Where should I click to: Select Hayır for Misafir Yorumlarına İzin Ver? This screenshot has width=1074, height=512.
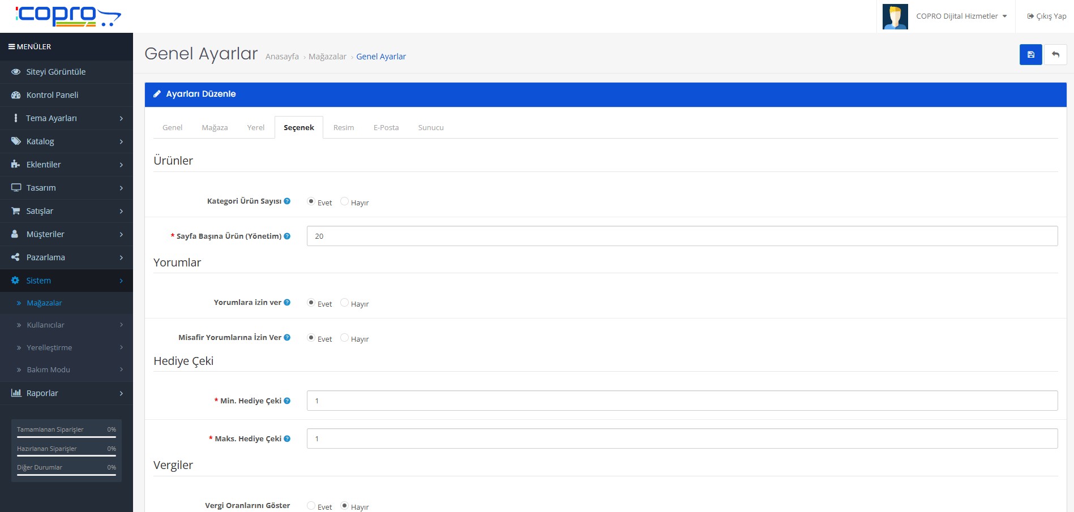click(344, 338)
